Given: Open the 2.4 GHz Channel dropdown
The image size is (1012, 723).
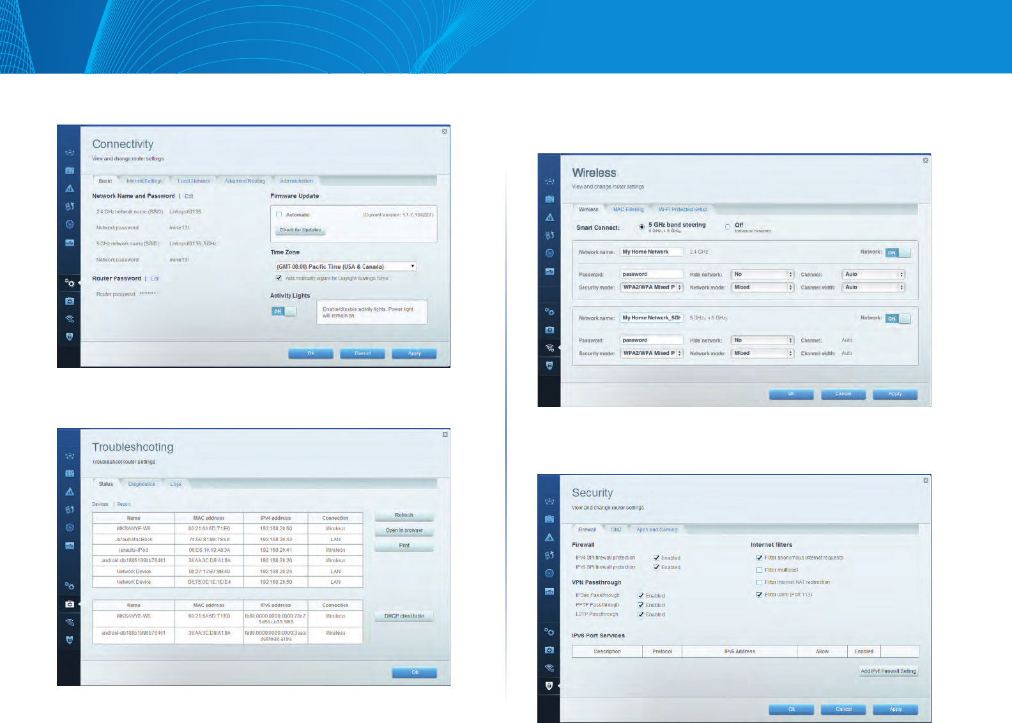Looking at the screenshot, I should 873,274.
